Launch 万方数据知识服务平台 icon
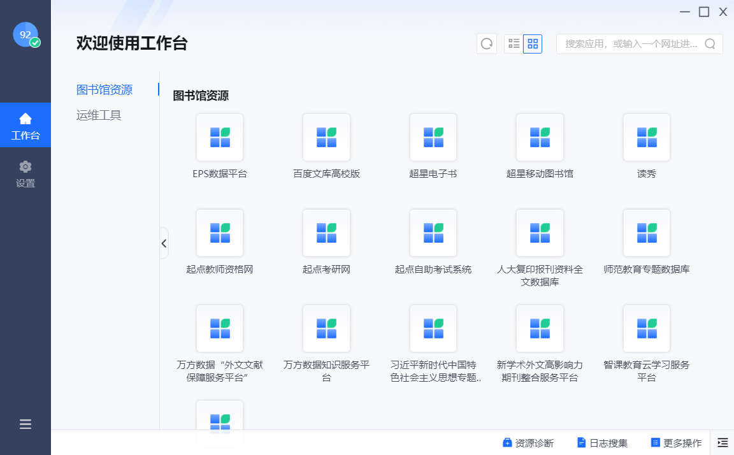734x455 pixels. [x=326, y=328]
